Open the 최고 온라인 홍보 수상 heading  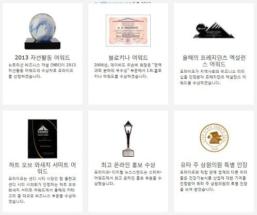click(x=128, y=164)
